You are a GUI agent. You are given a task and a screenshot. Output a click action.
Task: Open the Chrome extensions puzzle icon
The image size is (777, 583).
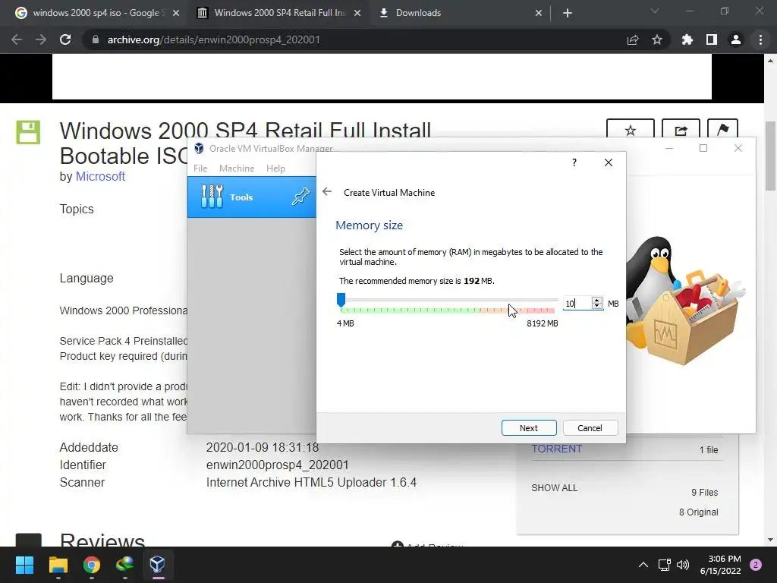click(x=687, y=39)
